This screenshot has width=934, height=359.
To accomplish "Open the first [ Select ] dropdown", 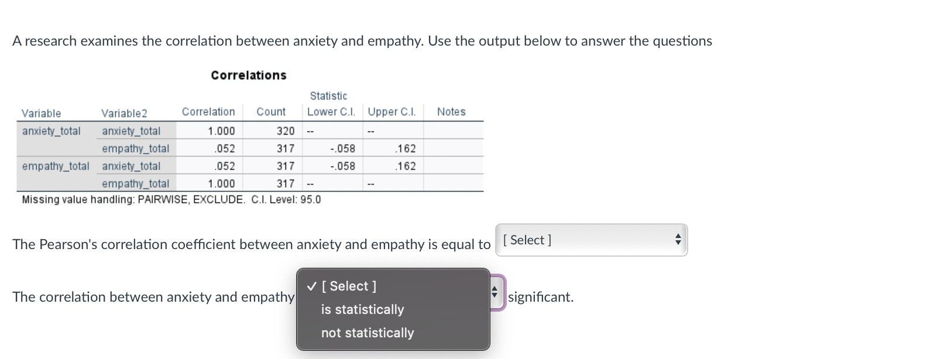I will (591, 240).
